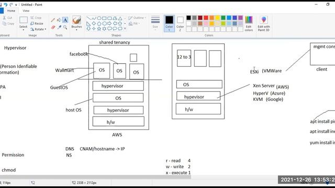This screenshot has height=188, width=335.
Task: Open the line Size dropdown
Action: (155, 23)
